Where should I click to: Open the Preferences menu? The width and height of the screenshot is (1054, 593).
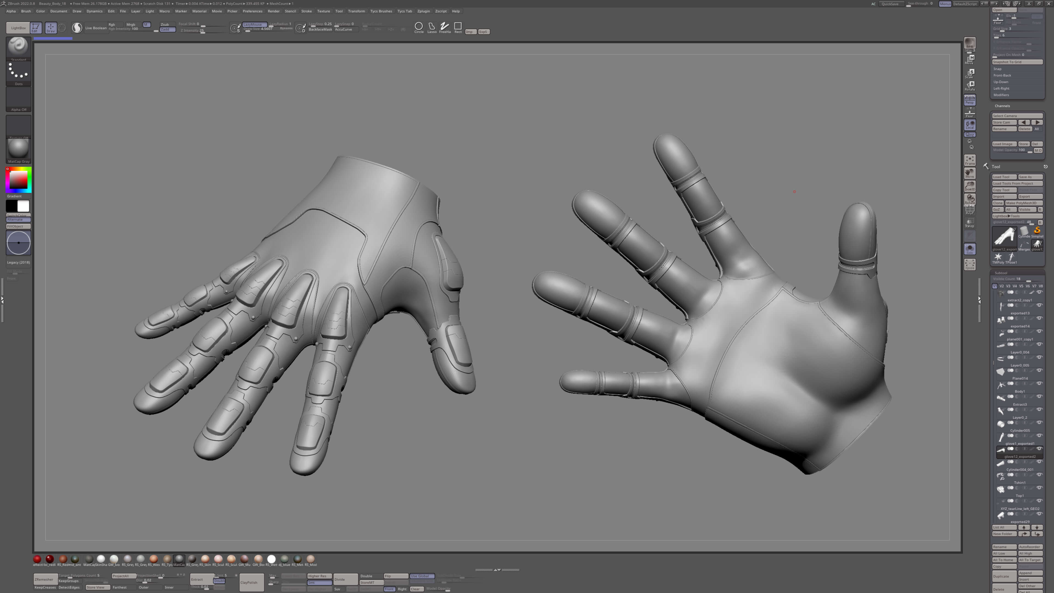click(253, 11)
